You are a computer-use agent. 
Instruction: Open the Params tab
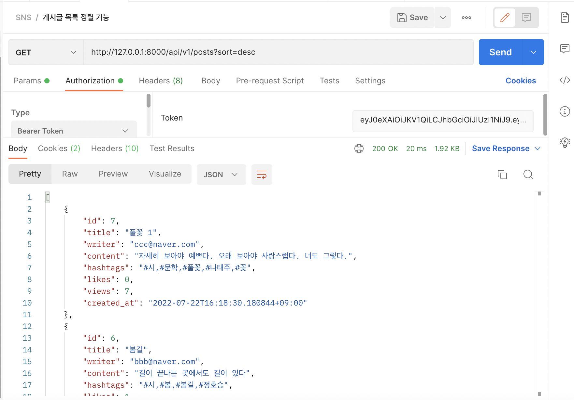coord(31,81)
